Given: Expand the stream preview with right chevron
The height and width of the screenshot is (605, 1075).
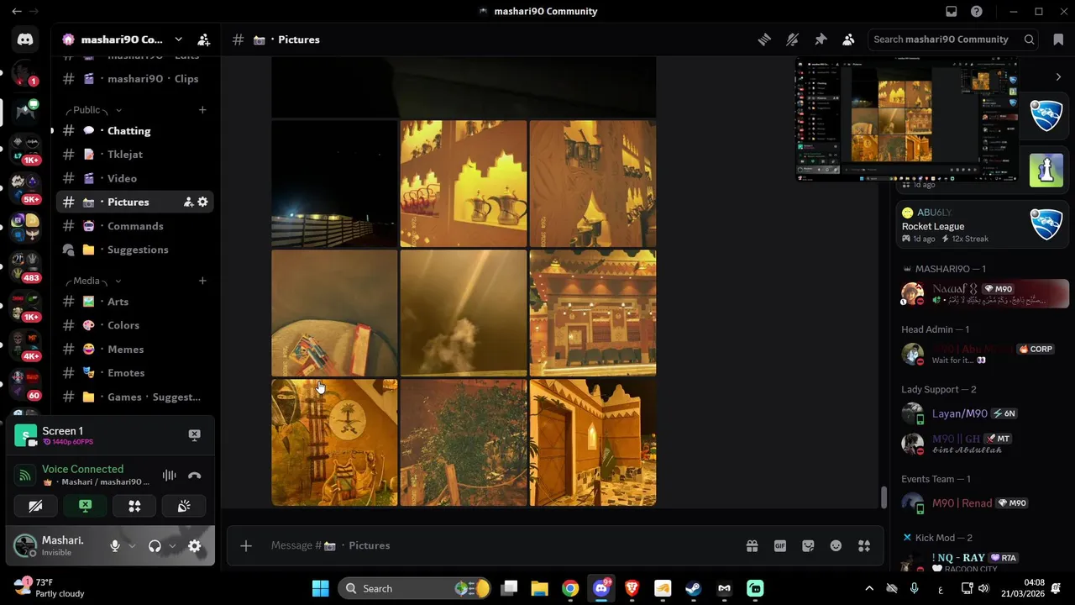Looking at the screenshot, I should point(1057,76).
